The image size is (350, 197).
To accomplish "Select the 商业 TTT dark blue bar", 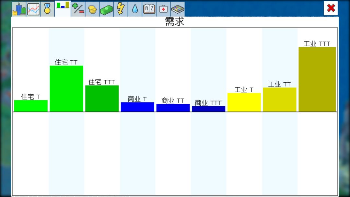I will pyautogui.click(x=208, y=109).
